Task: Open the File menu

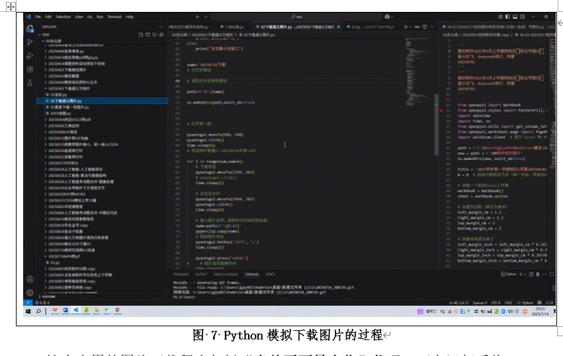Action: pos(38,17)
